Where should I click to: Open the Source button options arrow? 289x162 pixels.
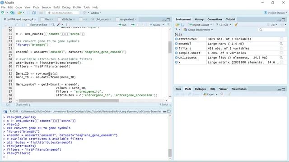click(163, 25)
